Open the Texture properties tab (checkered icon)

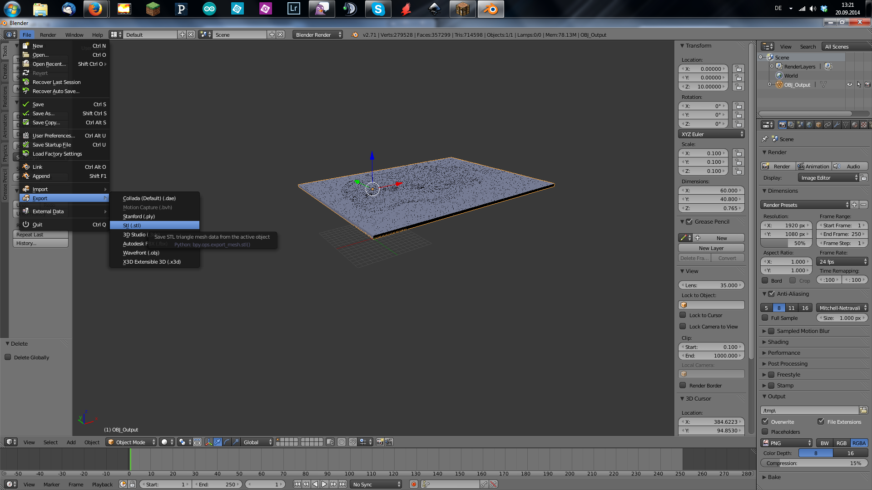(864, 125)
